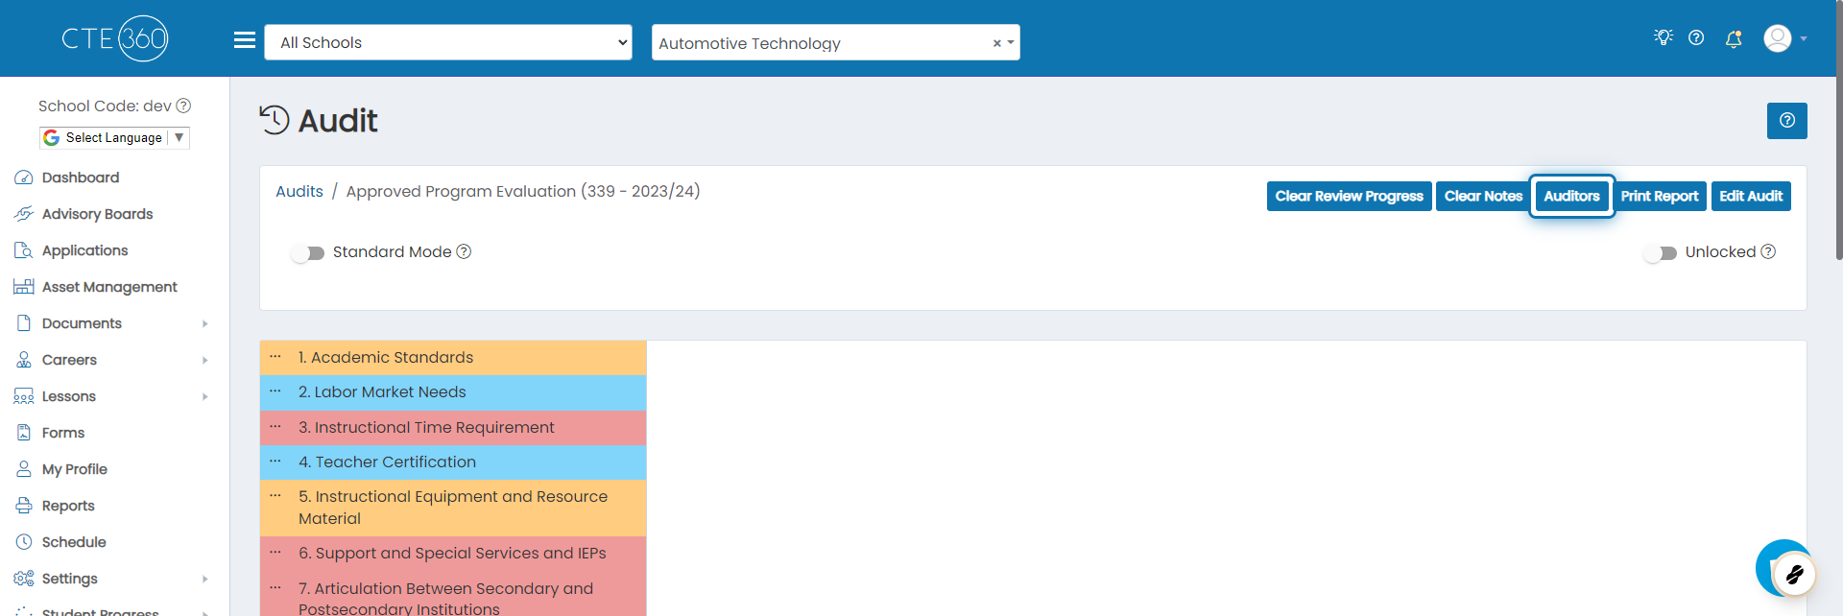Open options for 2. Labor Market Needs
The image size is (1843, 616).
[x=275, y=391]
